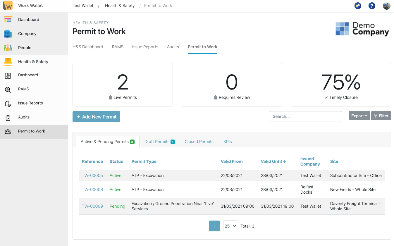
Task: Select the Issue Reports clipboard icon
Action: 8,103
